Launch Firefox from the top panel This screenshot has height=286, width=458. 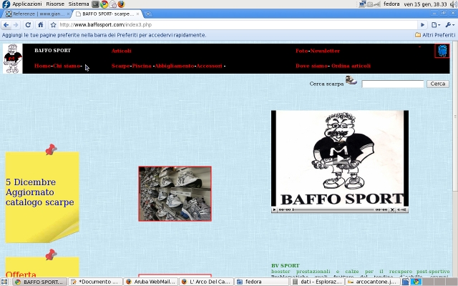tap(121, 4)
